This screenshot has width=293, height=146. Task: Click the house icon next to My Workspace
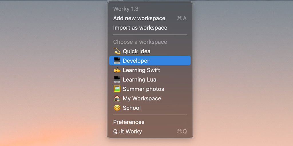117,98
